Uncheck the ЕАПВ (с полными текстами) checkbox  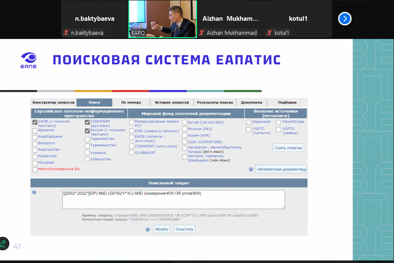(x=35, y=122)
